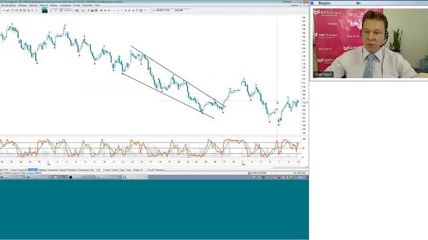Click the lower trendline of the channel

[x=168, y=96]
